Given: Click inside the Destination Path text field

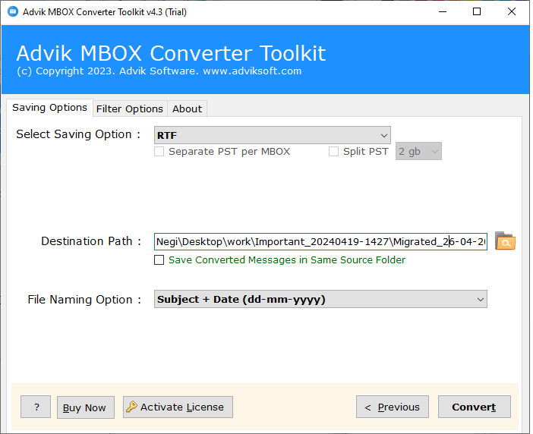Looking at the screenshot, I should [320, 241].
